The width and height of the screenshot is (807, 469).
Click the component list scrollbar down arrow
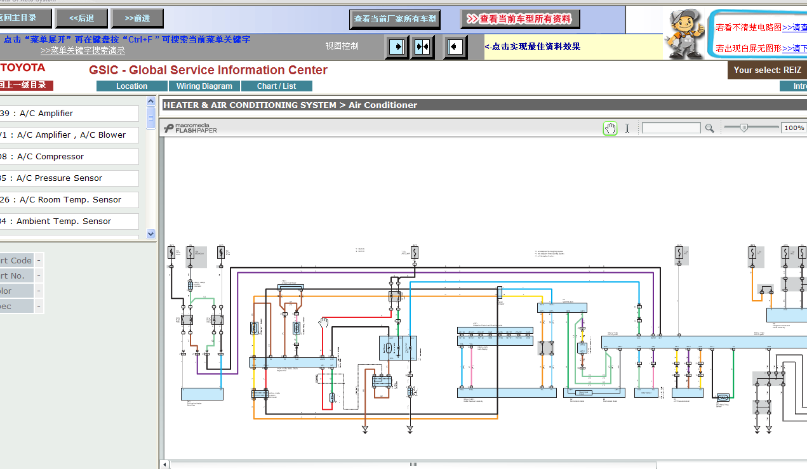pos(151,234)
